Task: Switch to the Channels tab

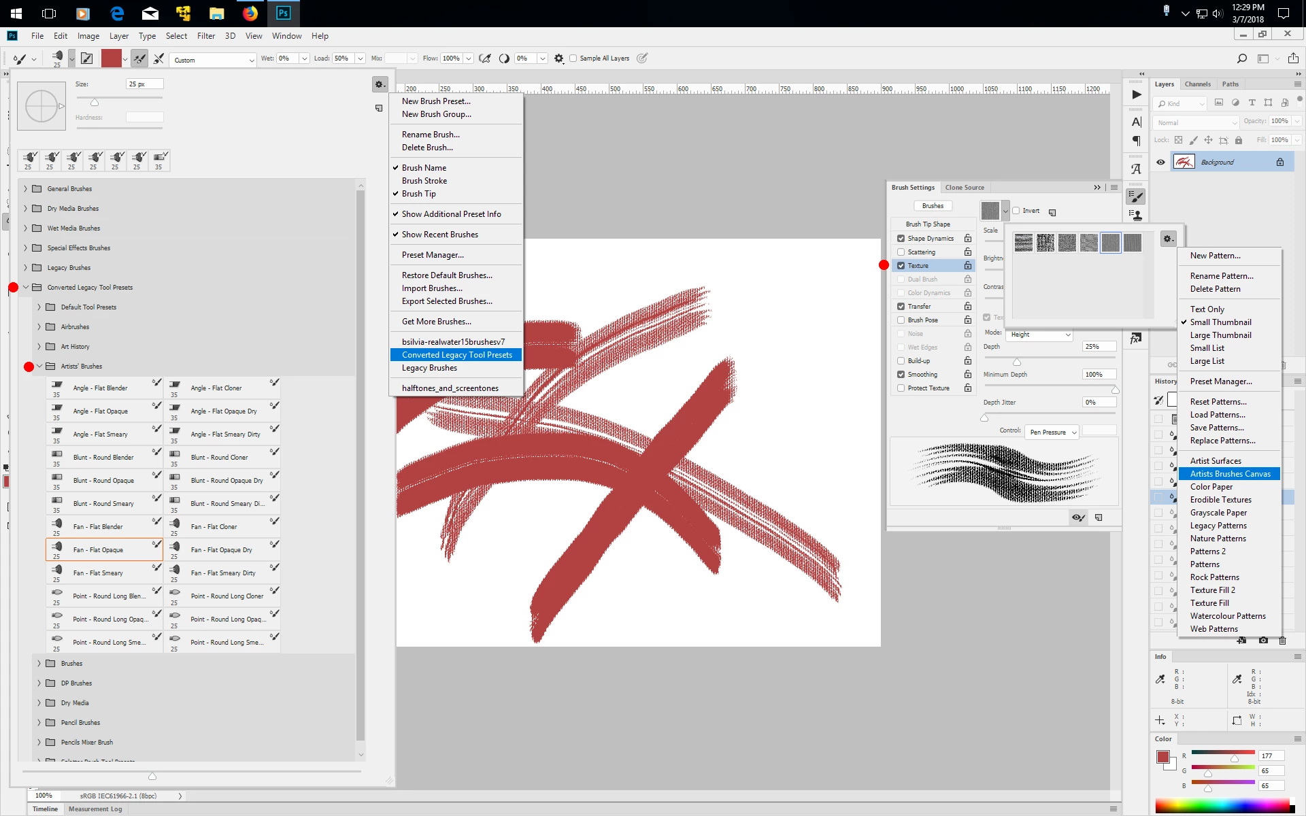Action: tap(1197, 84)
